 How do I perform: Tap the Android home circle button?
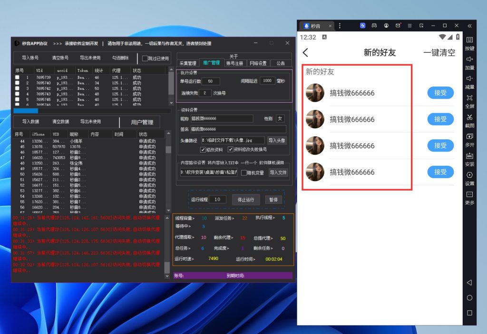(x=469, y=298)
